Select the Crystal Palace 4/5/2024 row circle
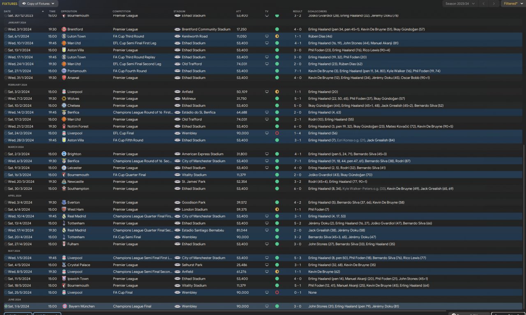 pyautogui.click(x=6, y=265)
